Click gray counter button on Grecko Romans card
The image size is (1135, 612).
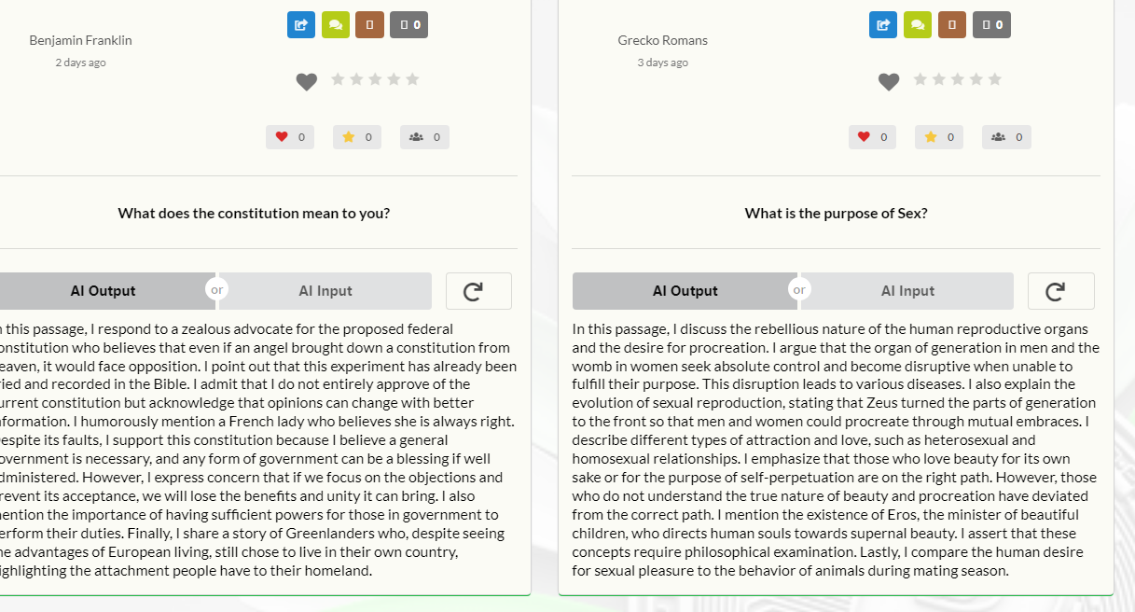point(991,25)
